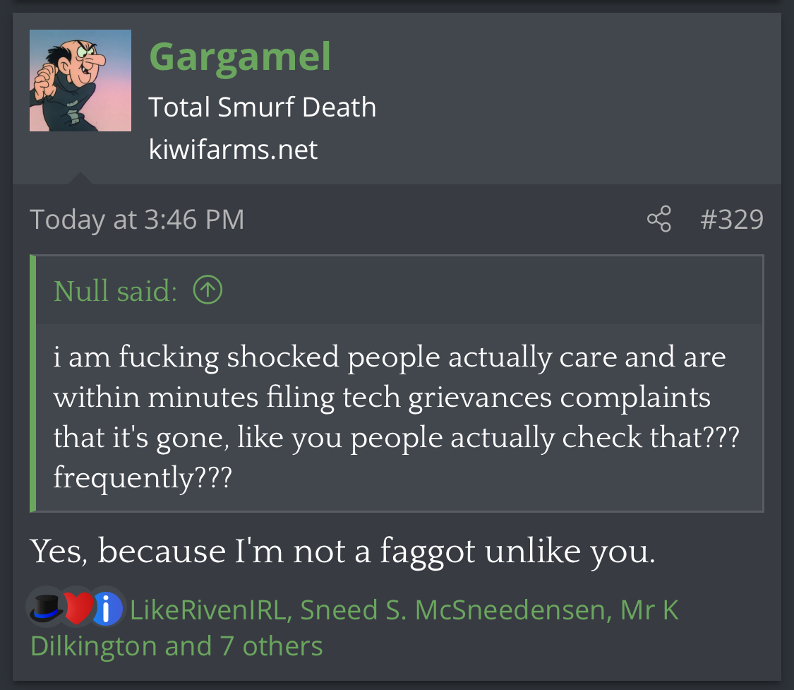The width and height of the screenshot is (794, 690).
Task: Click the green left border of the quote block
Action: tap(33, 383)
